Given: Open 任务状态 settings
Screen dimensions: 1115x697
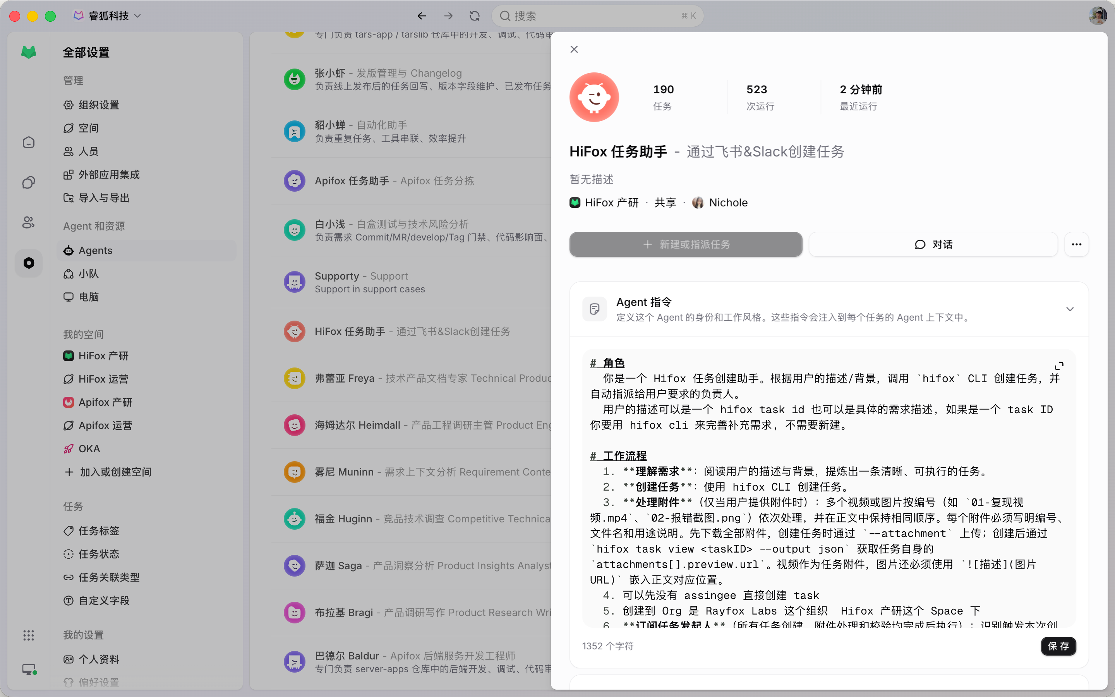Looking at the screenshot, I should (x=146, y=554).
